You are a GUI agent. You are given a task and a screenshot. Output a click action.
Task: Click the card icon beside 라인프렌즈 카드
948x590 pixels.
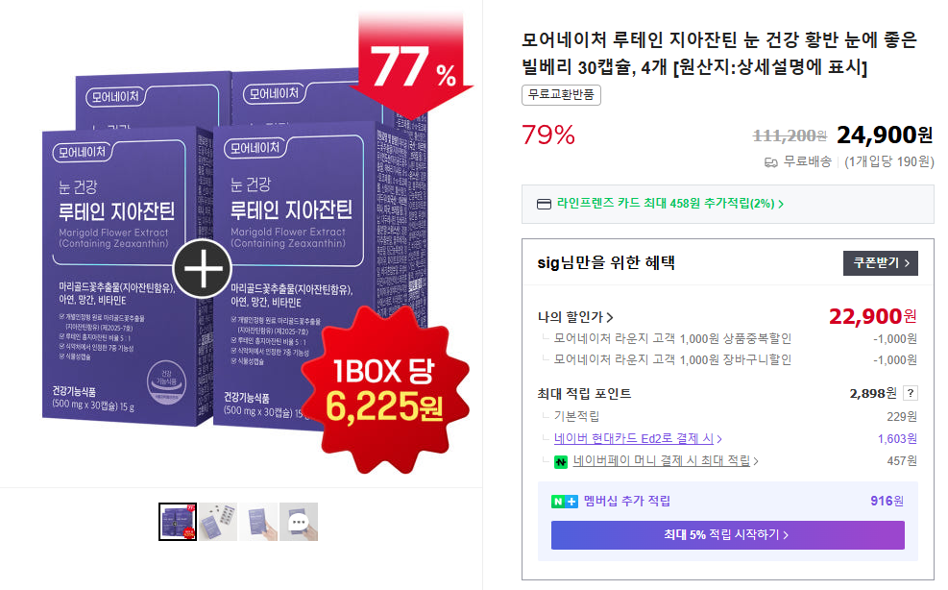pyautogui.click(x=544, y=204)
